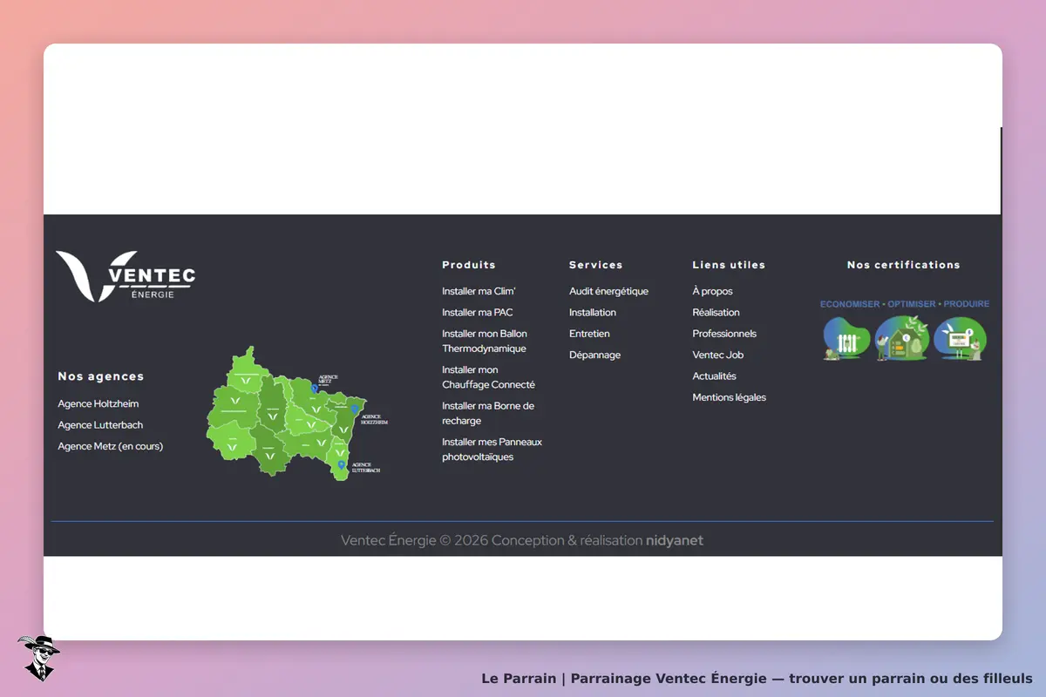Click the Liens utiles heading

tap(729, 265)
